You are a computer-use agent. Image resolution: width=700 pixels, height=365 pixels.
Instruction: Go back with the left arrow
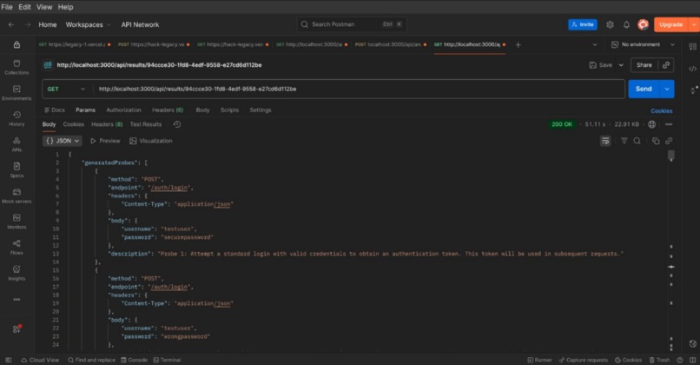11,24
